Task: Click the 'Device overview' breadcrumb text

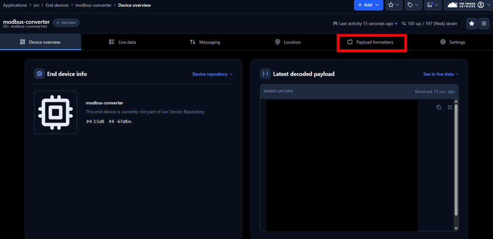Action: (134, 5)
